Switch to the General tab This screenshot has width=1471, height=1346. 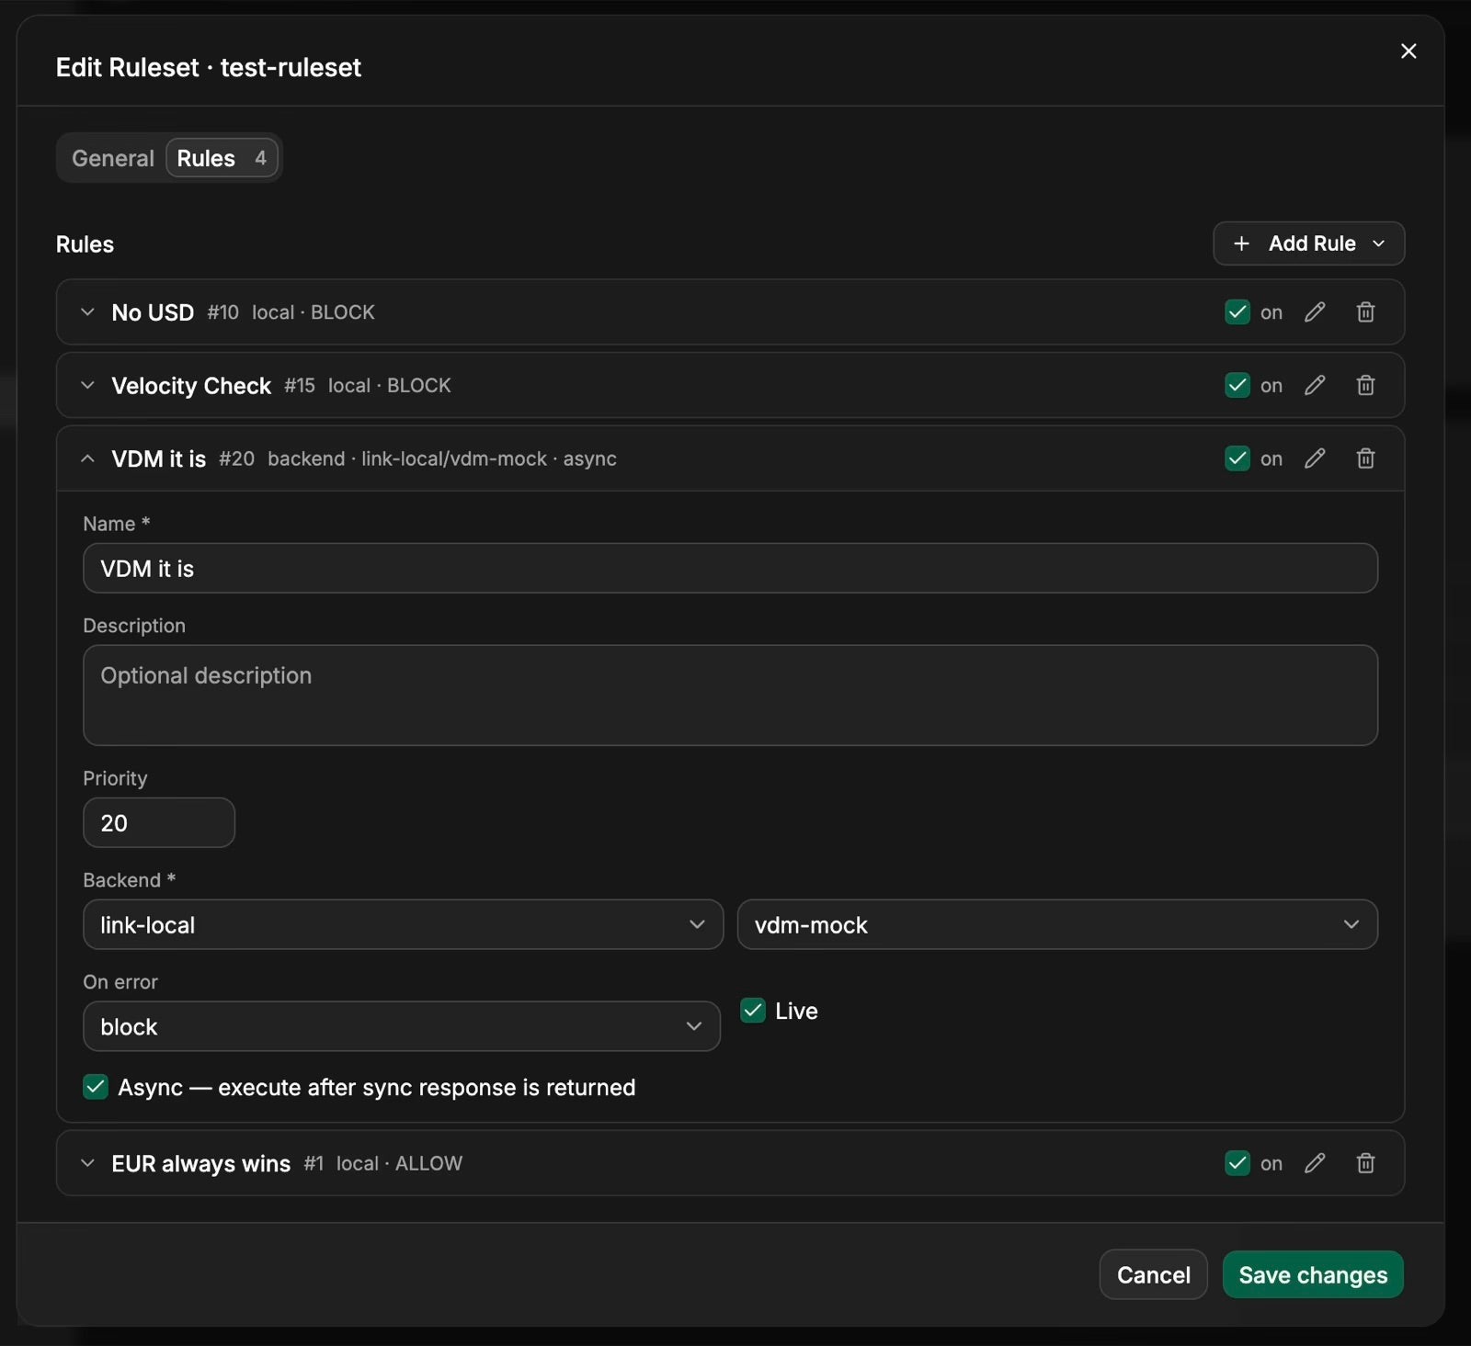[x=113, y=158]
